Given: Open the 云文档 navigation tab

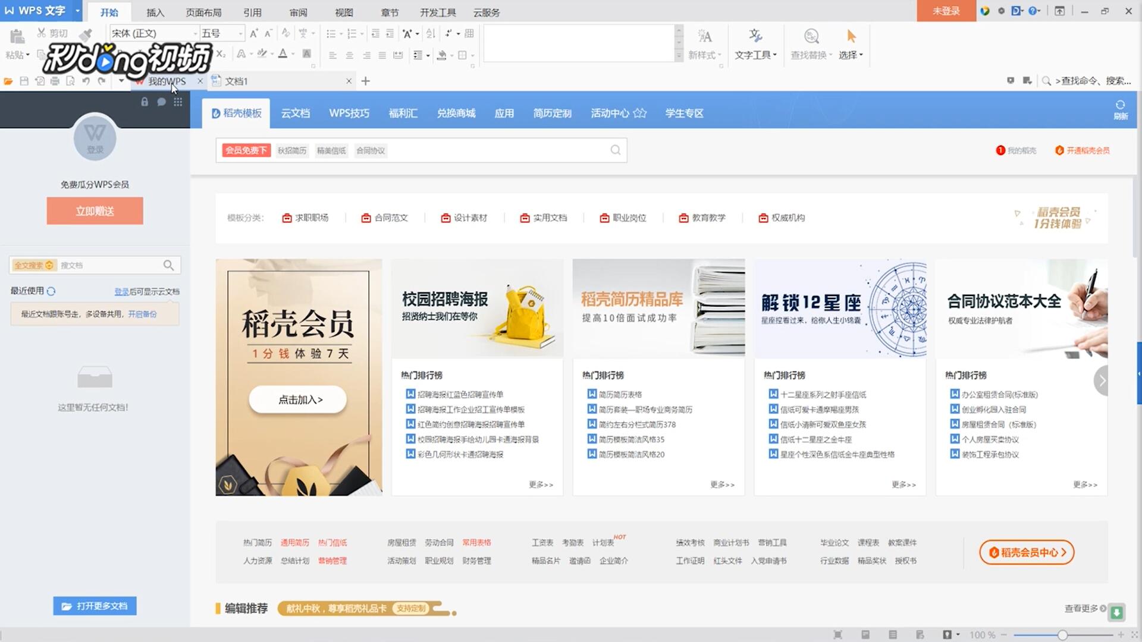Looking at the screenshot, I should pos(296,113).
